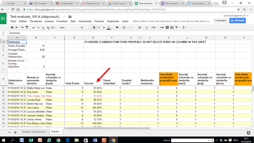
Task: Reload page with browser refresh icon
Action: pyautogui.click(x=13, y=9)
